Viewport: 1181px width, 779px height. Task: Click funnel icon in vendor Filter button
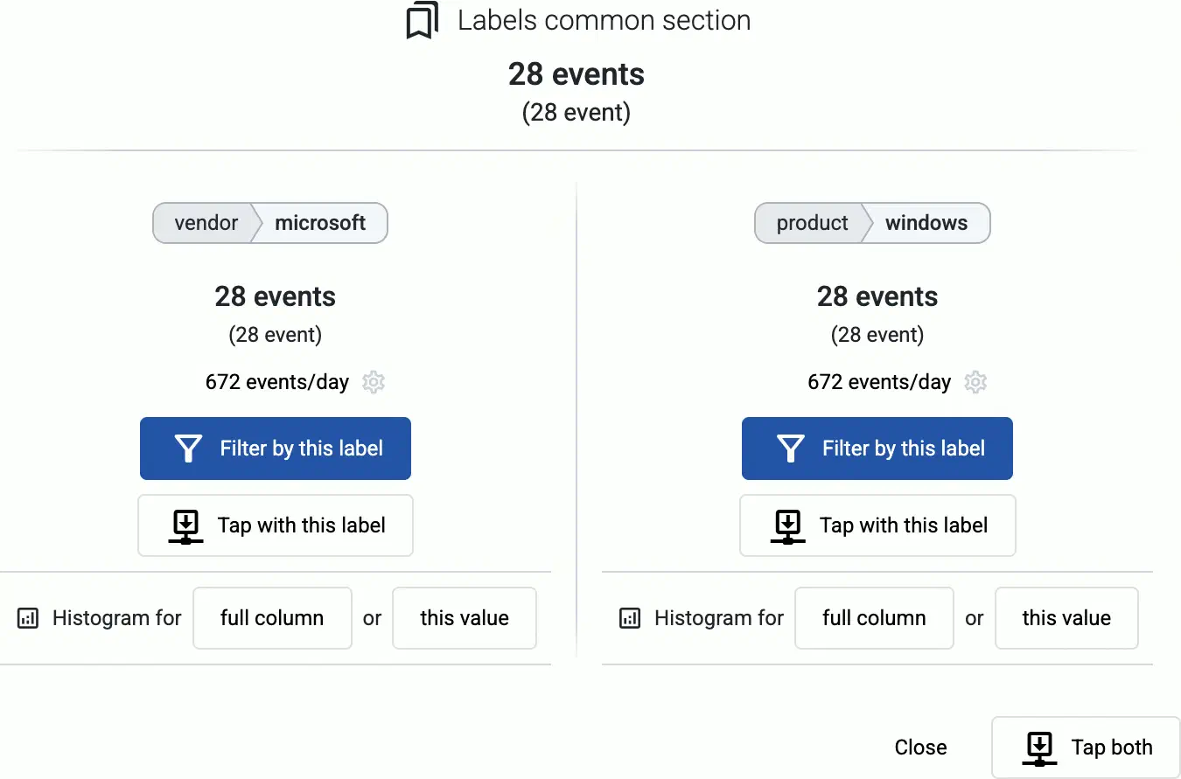point(188,449)
